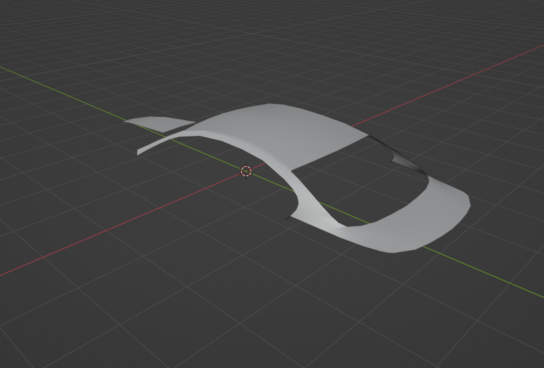
Task: Click the 3D cursor crosshair at the origin
Action: (246, 171)
